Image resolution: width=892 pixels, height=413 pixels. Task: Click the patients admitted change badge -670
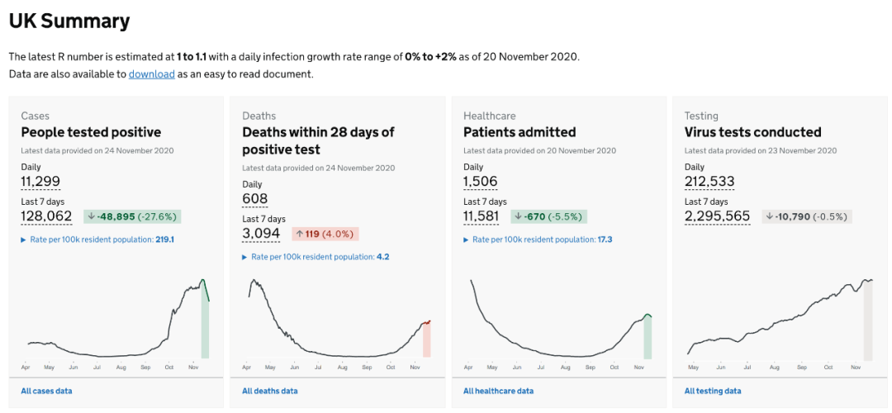click(548, 216)
